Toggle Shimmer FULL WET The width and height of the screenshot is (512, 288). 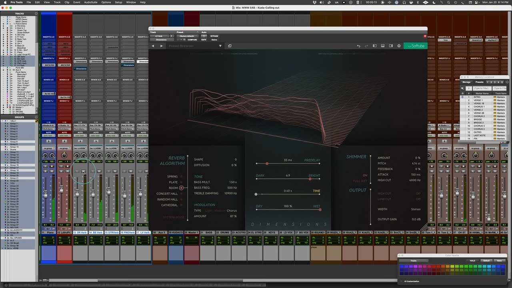click(x=360, y=181)
